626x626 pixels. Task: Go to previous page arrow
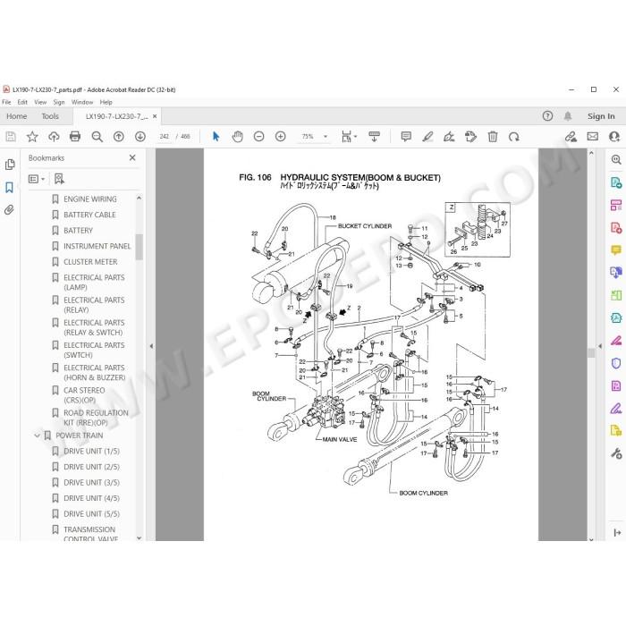(x=119, y=137)
